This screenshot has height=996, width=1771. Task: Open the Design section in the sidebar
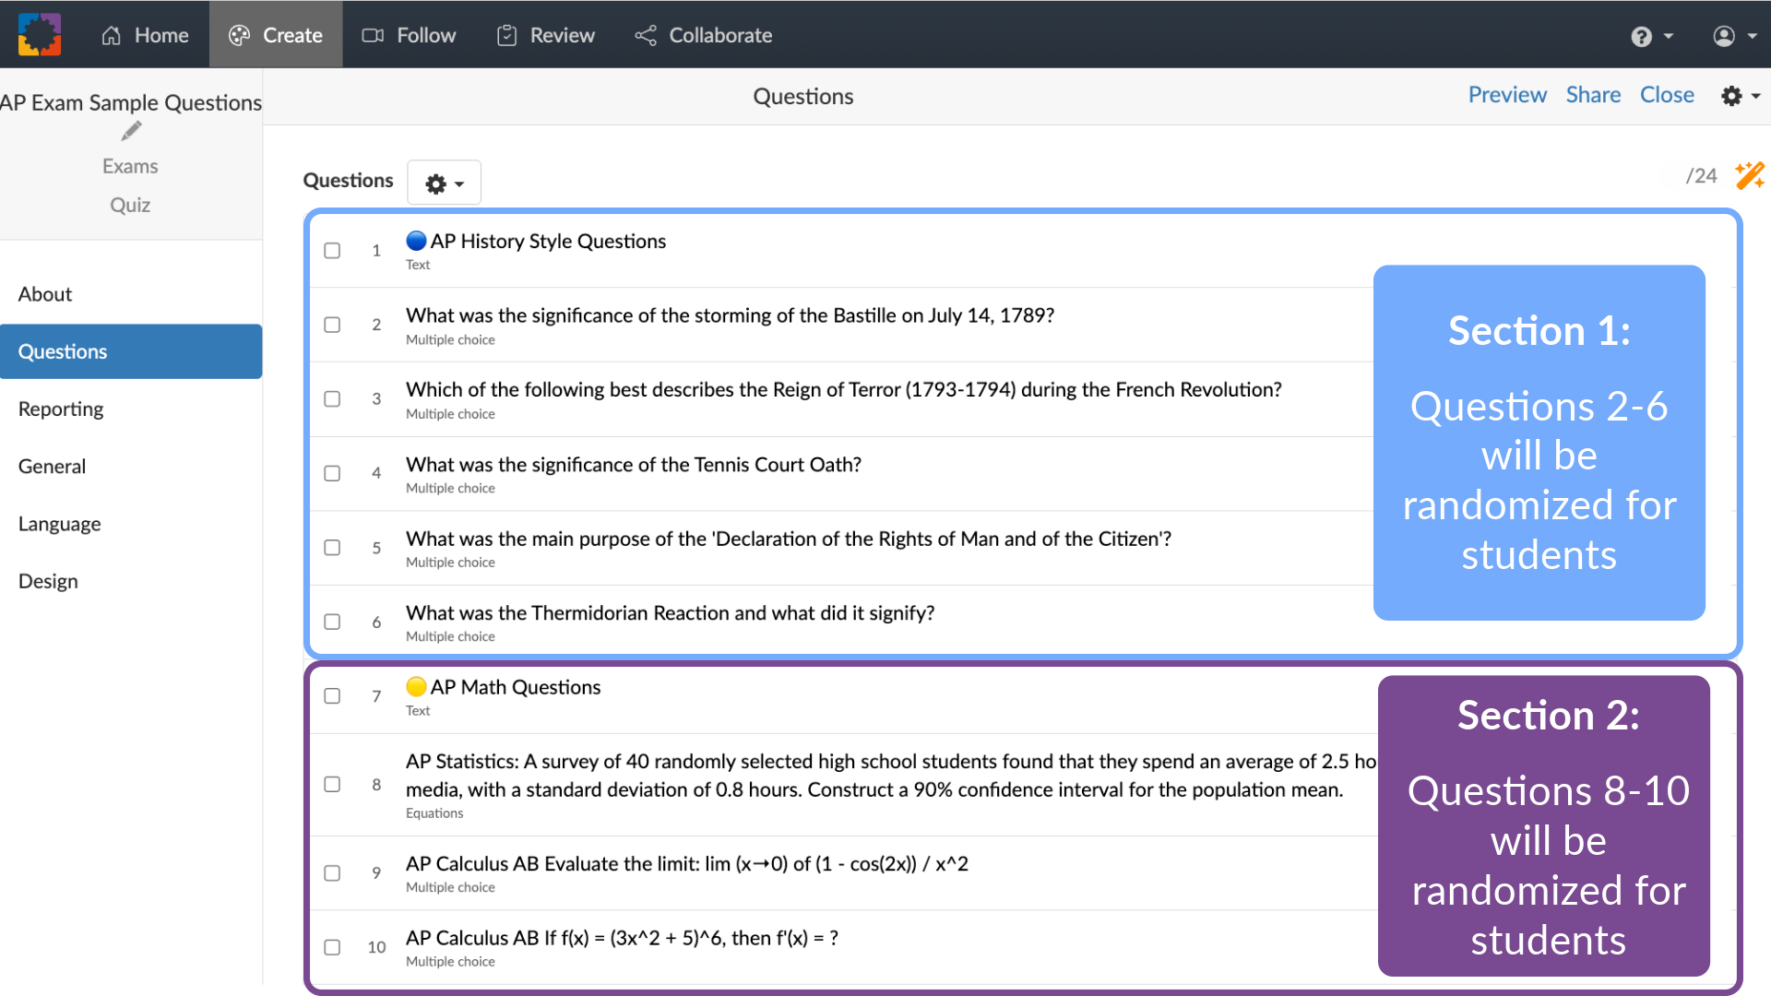[x=48, y=581]
